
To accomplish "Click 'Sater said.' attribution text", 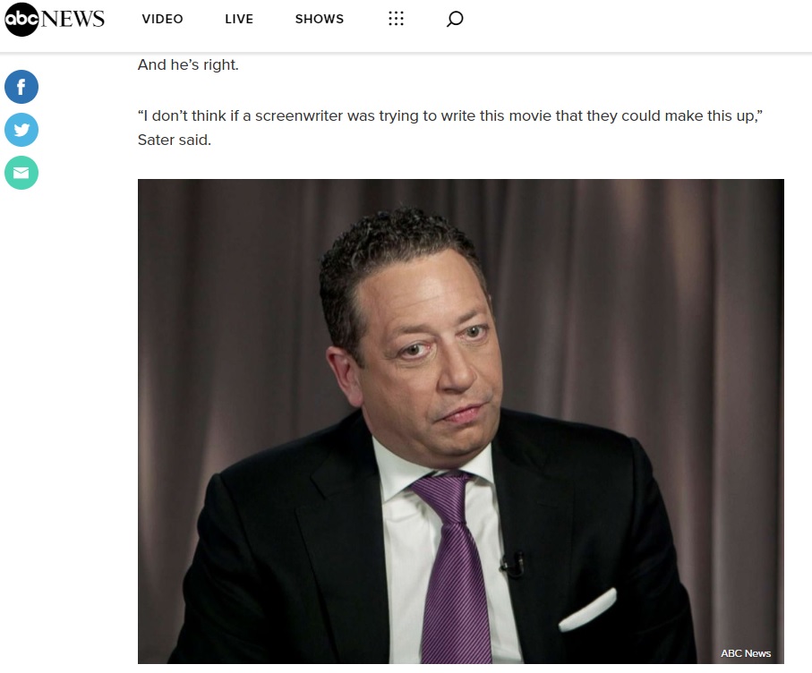I will pos(175,140).
